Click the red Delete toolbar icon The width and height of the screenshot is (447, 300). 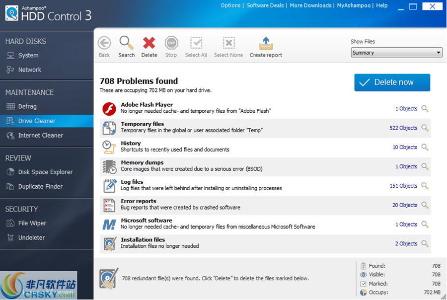[149, 46]
